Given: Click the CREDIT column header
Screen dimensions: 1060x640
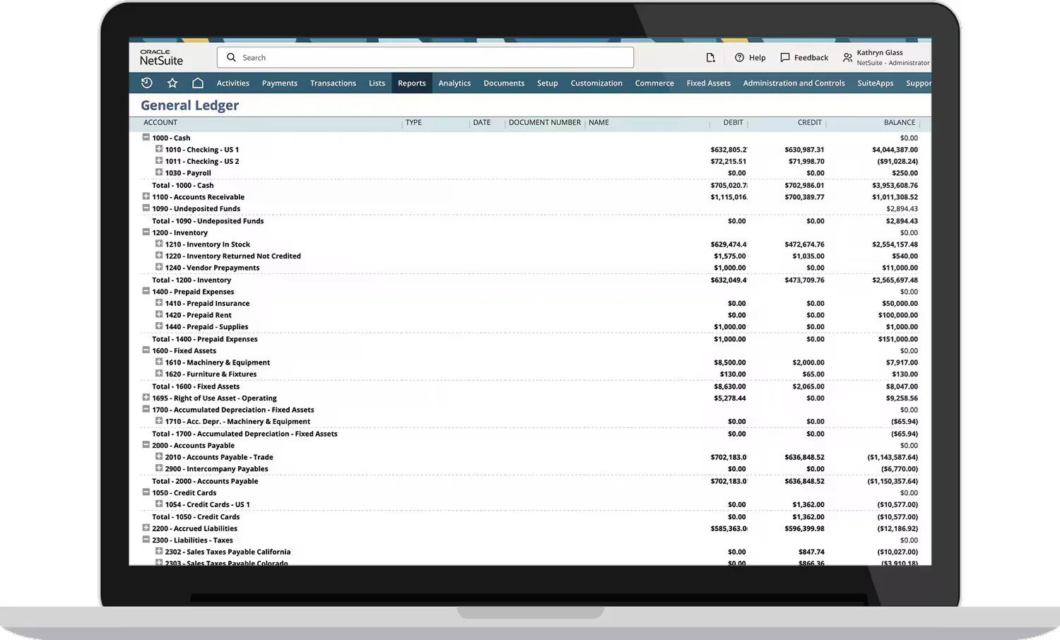Looking at the screenshot, I should [x=810, y=122].
